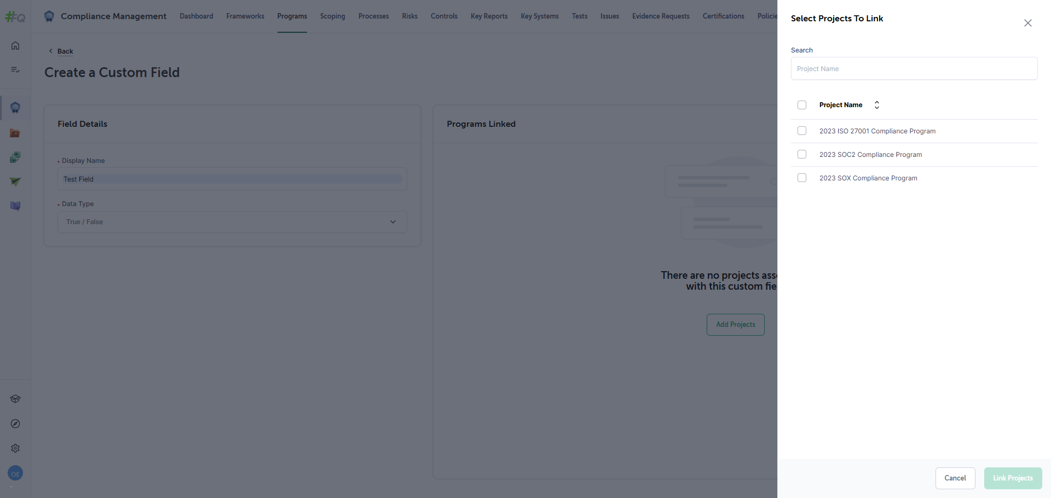This screenshot has height=498, width=1051.
Task: Open the Issues tab
Action: click(x=610, y=16)
